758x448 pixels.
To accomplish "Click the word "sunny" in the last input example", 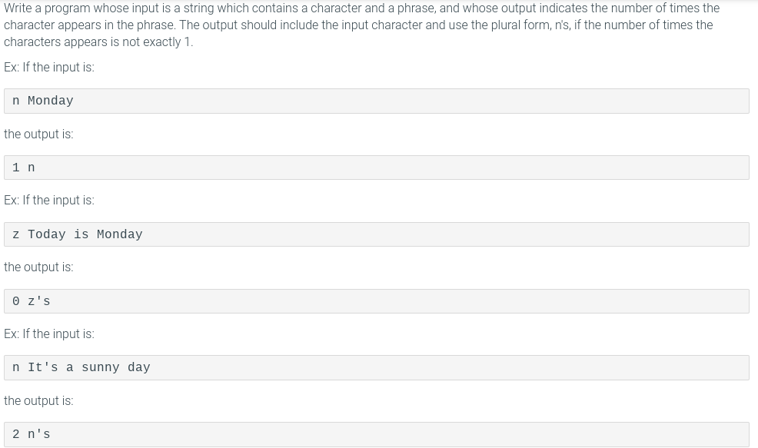I will pyautogui.click(x=101, y=368).
